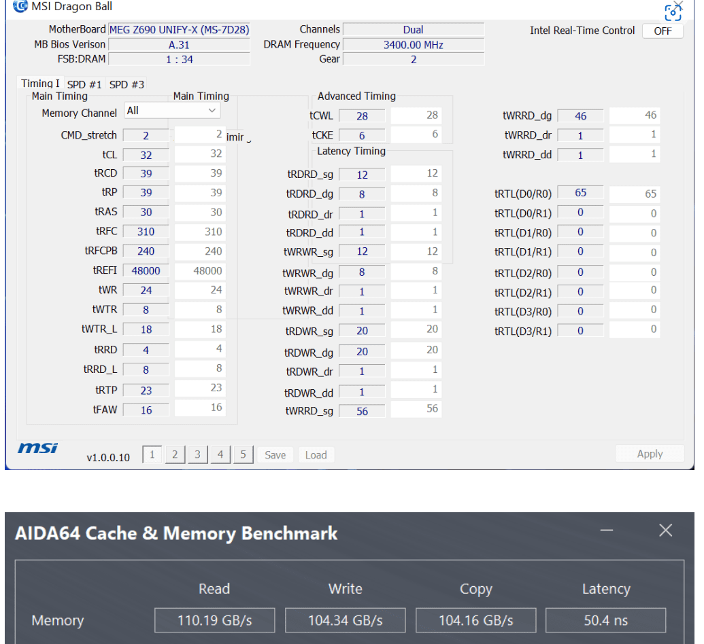Click the version label v1.0.0.10
The width and height of the screenshot is (704, 644).
click(108, 457)
